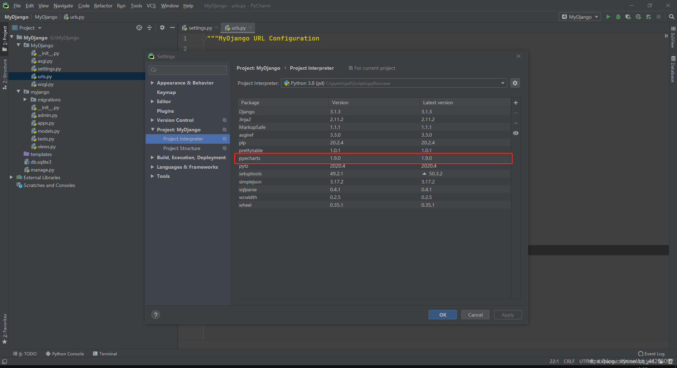This screenshot has height=368, width=677.
Task: Close the settings.py editor tab
Action: (216, 28)
